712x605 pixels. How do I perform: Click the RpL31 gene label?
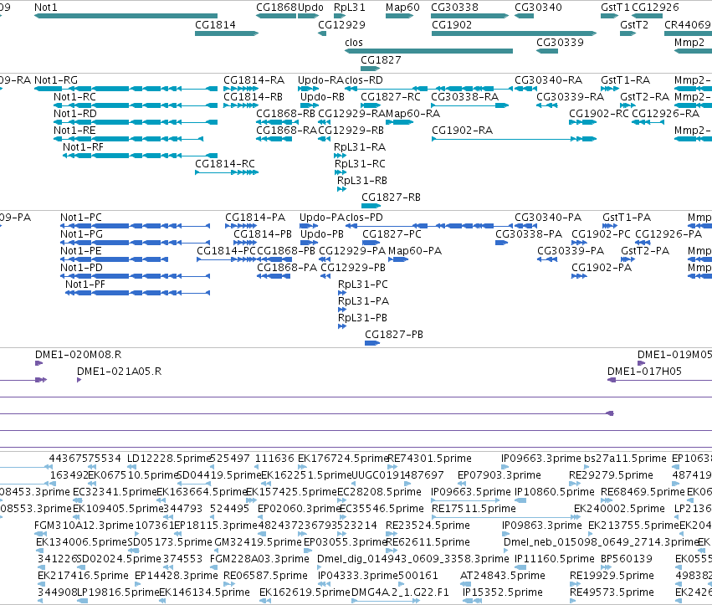349,8
